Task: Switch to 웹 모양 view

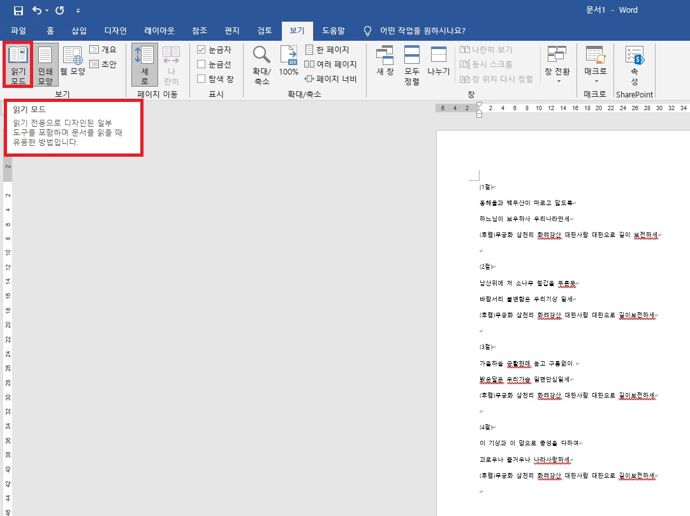Action: point(73,61)
